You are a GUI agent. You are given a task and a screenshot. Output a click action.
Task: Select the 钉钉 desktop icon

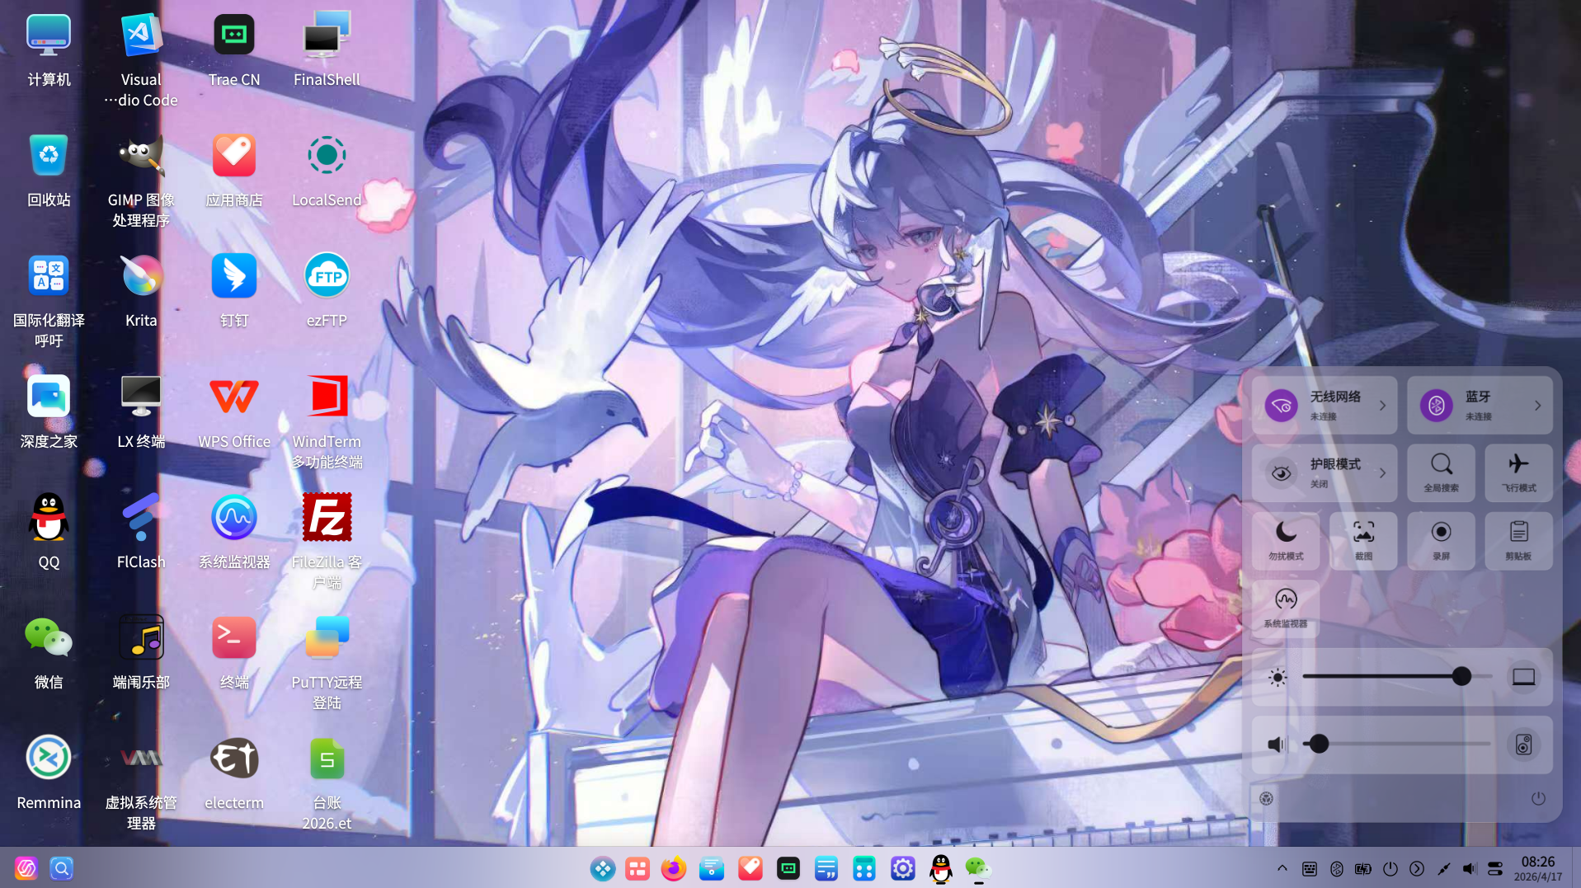pos(234,275)
